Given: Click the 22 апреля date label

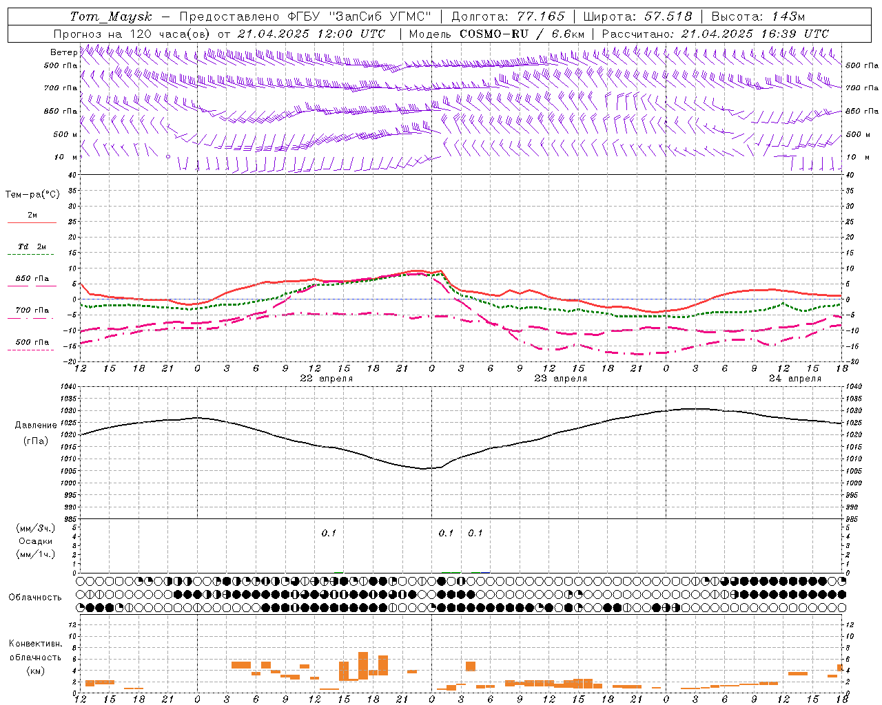Looking at the screenshot, I should click(x=327, y=379).
